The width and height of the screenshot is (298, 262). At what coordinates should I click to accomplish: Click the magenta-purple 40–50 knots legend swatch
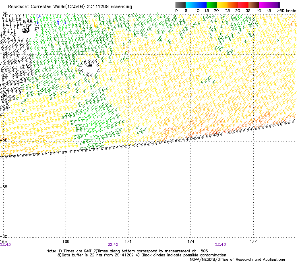tap(269, 5)
